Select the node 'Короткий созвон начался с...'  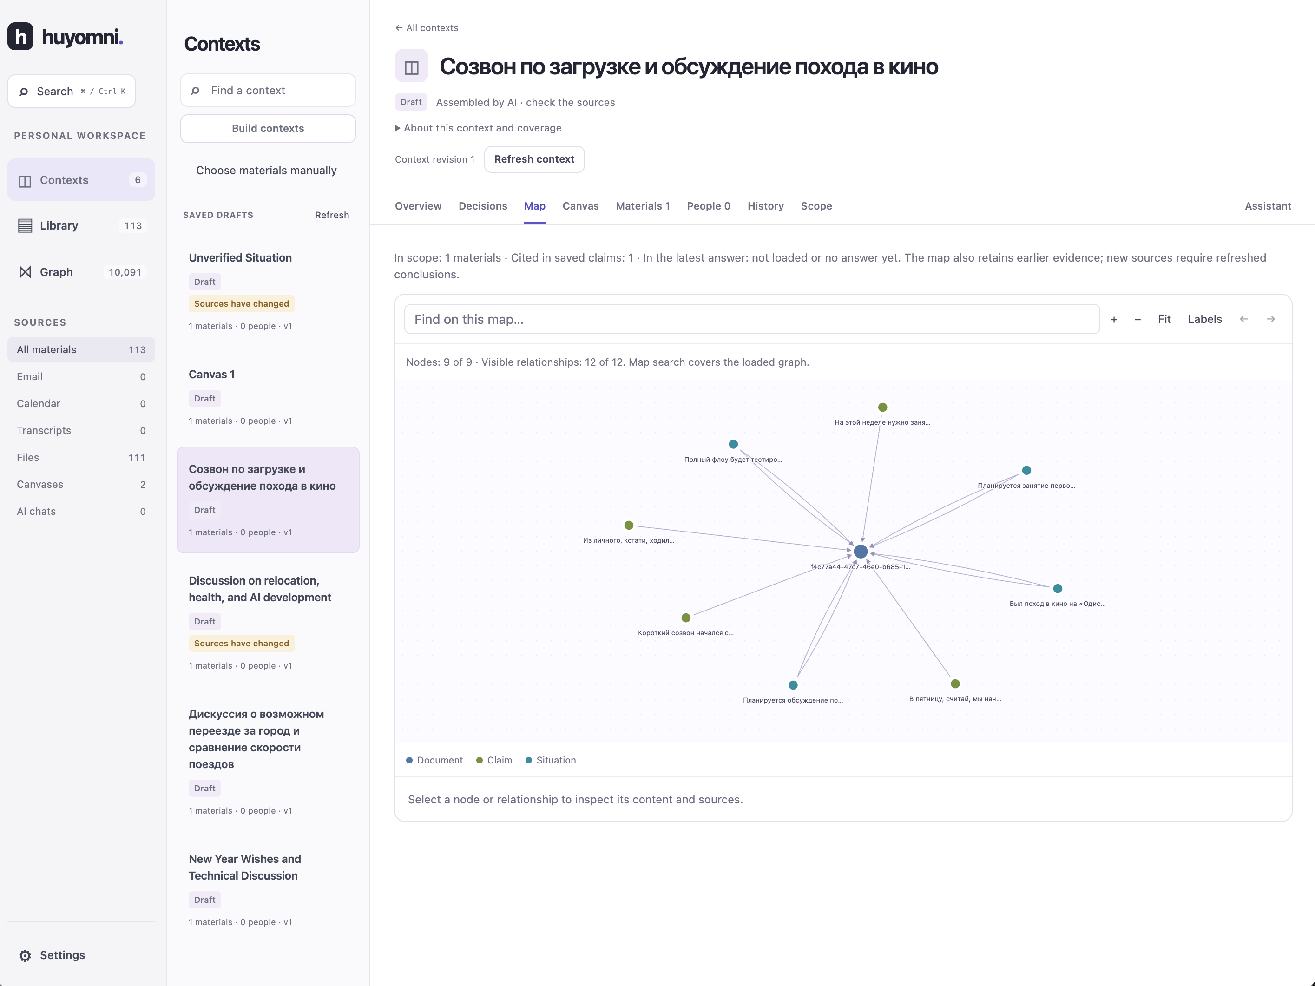point(685,618)
